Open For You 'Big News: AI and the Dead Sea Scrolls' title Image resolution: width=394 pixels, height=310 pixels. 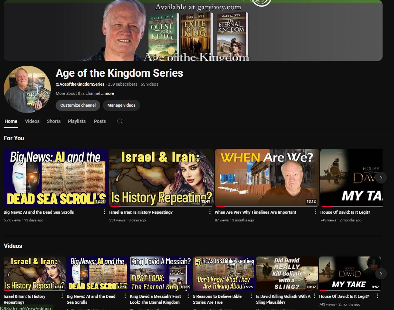[x=39, y=212]
